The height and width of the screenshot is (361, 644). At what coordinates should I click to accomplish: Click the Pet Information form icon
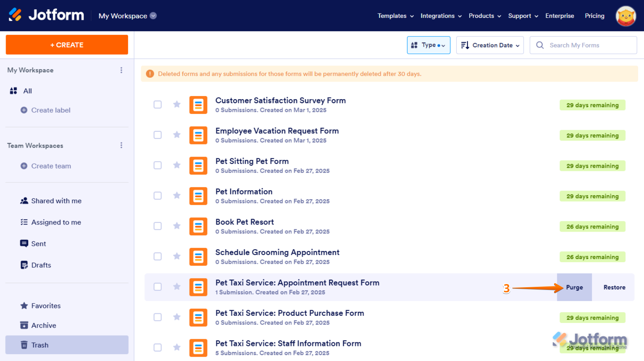198,196
